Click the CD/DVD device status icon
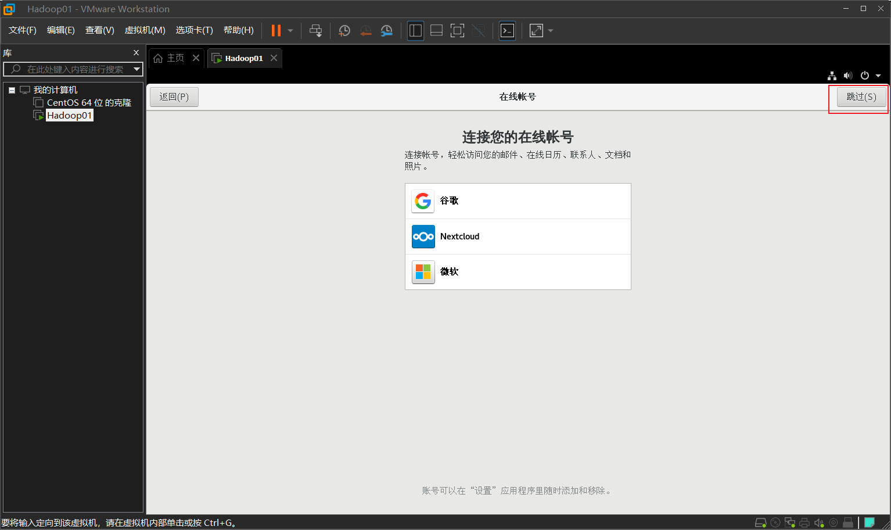The image size is (891, 530). pyautogui.click(x=775, y=522)
